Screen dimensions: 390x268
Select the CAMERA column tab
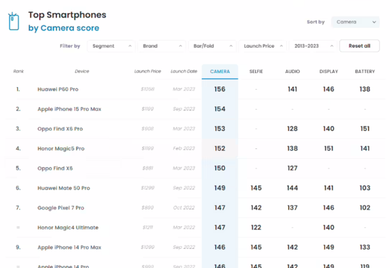(x=220, y=72)
